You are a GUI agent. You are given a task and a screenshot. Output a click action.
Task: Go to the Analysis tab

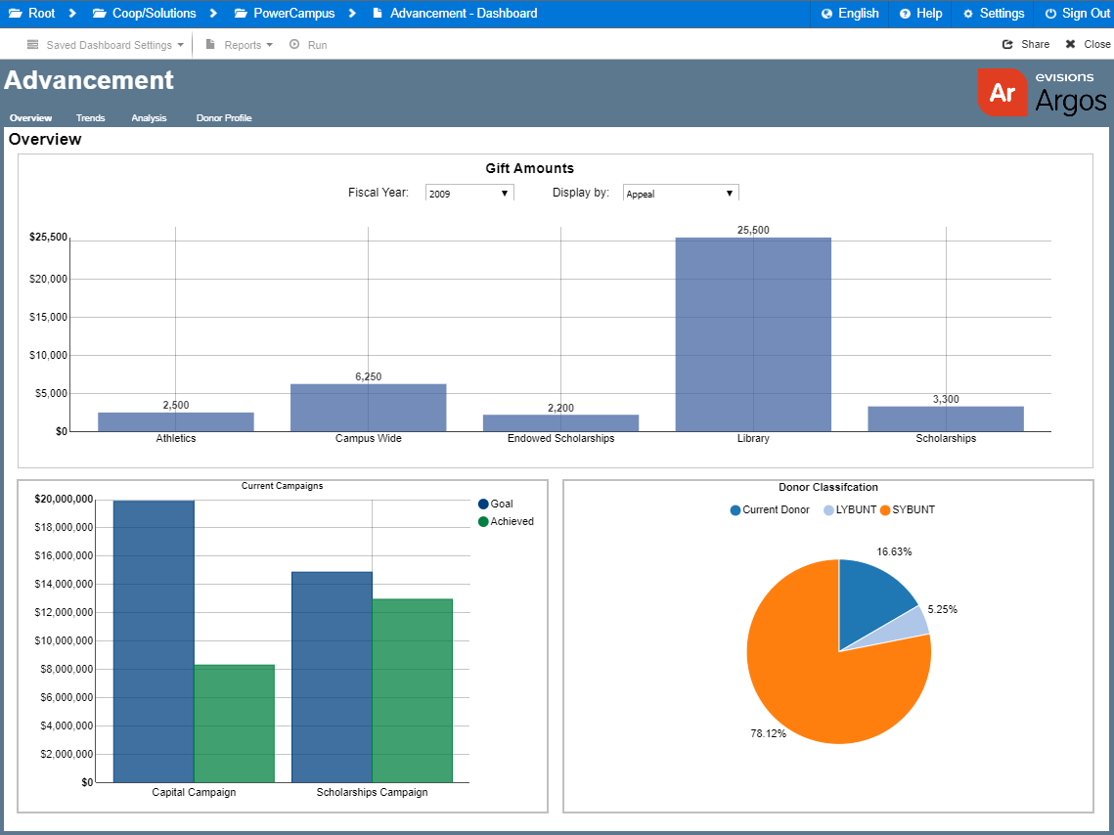[x=149, y=118]
